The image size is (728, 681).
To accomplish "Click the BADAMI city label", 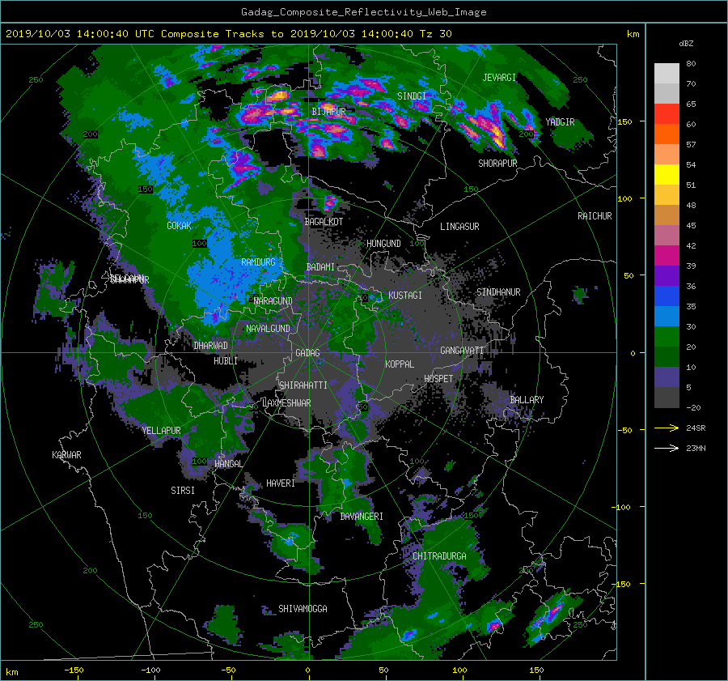I will tap(320, 267).
